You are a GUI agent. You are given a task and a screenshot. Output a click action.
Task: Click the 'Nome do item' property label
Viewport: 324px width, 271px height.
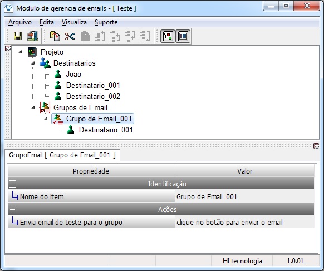[42, 197]
